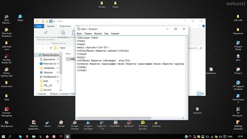Open Поделиться tab in Explorer window
The height and width of the screenshot is (139, 247).
click(65, 26)
